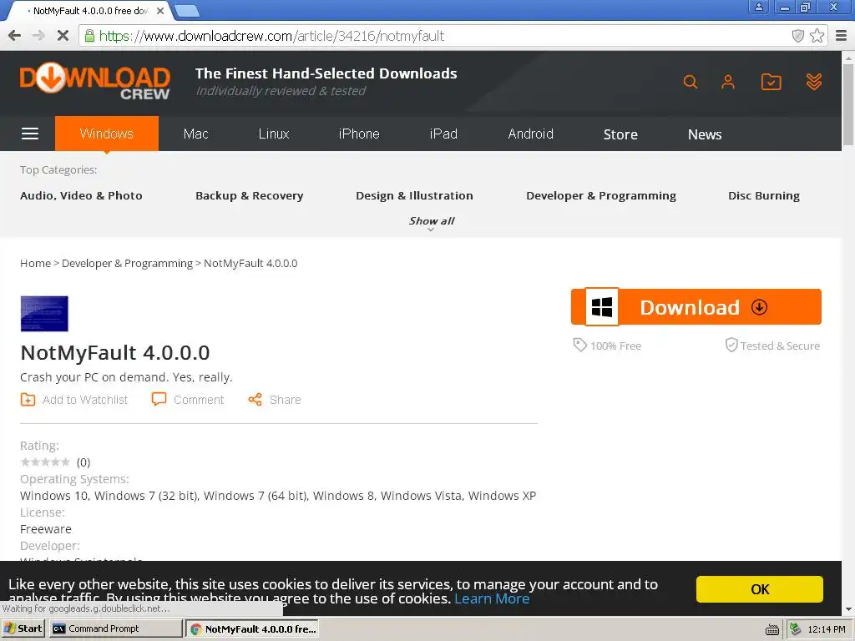Open the News navigation item
The height and width of the screenshot is (641, 855).
tap(705, 134)
